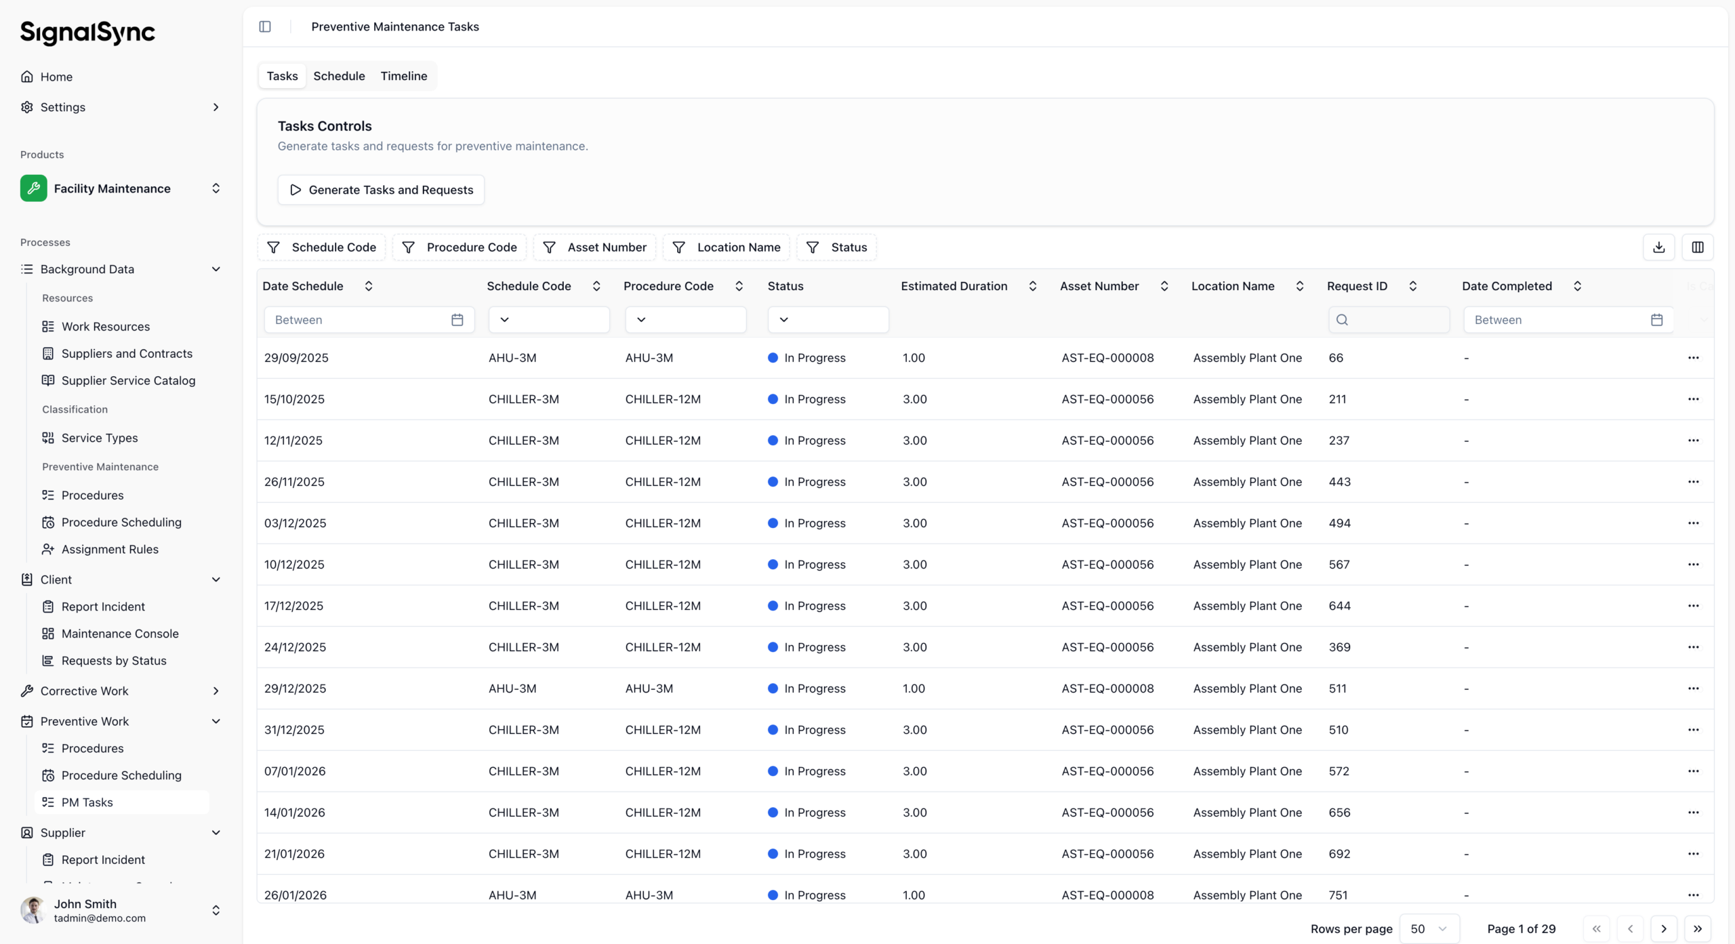Open the Asset Number filter button
The image size is (1735, 944).
[x=594, y=247]
